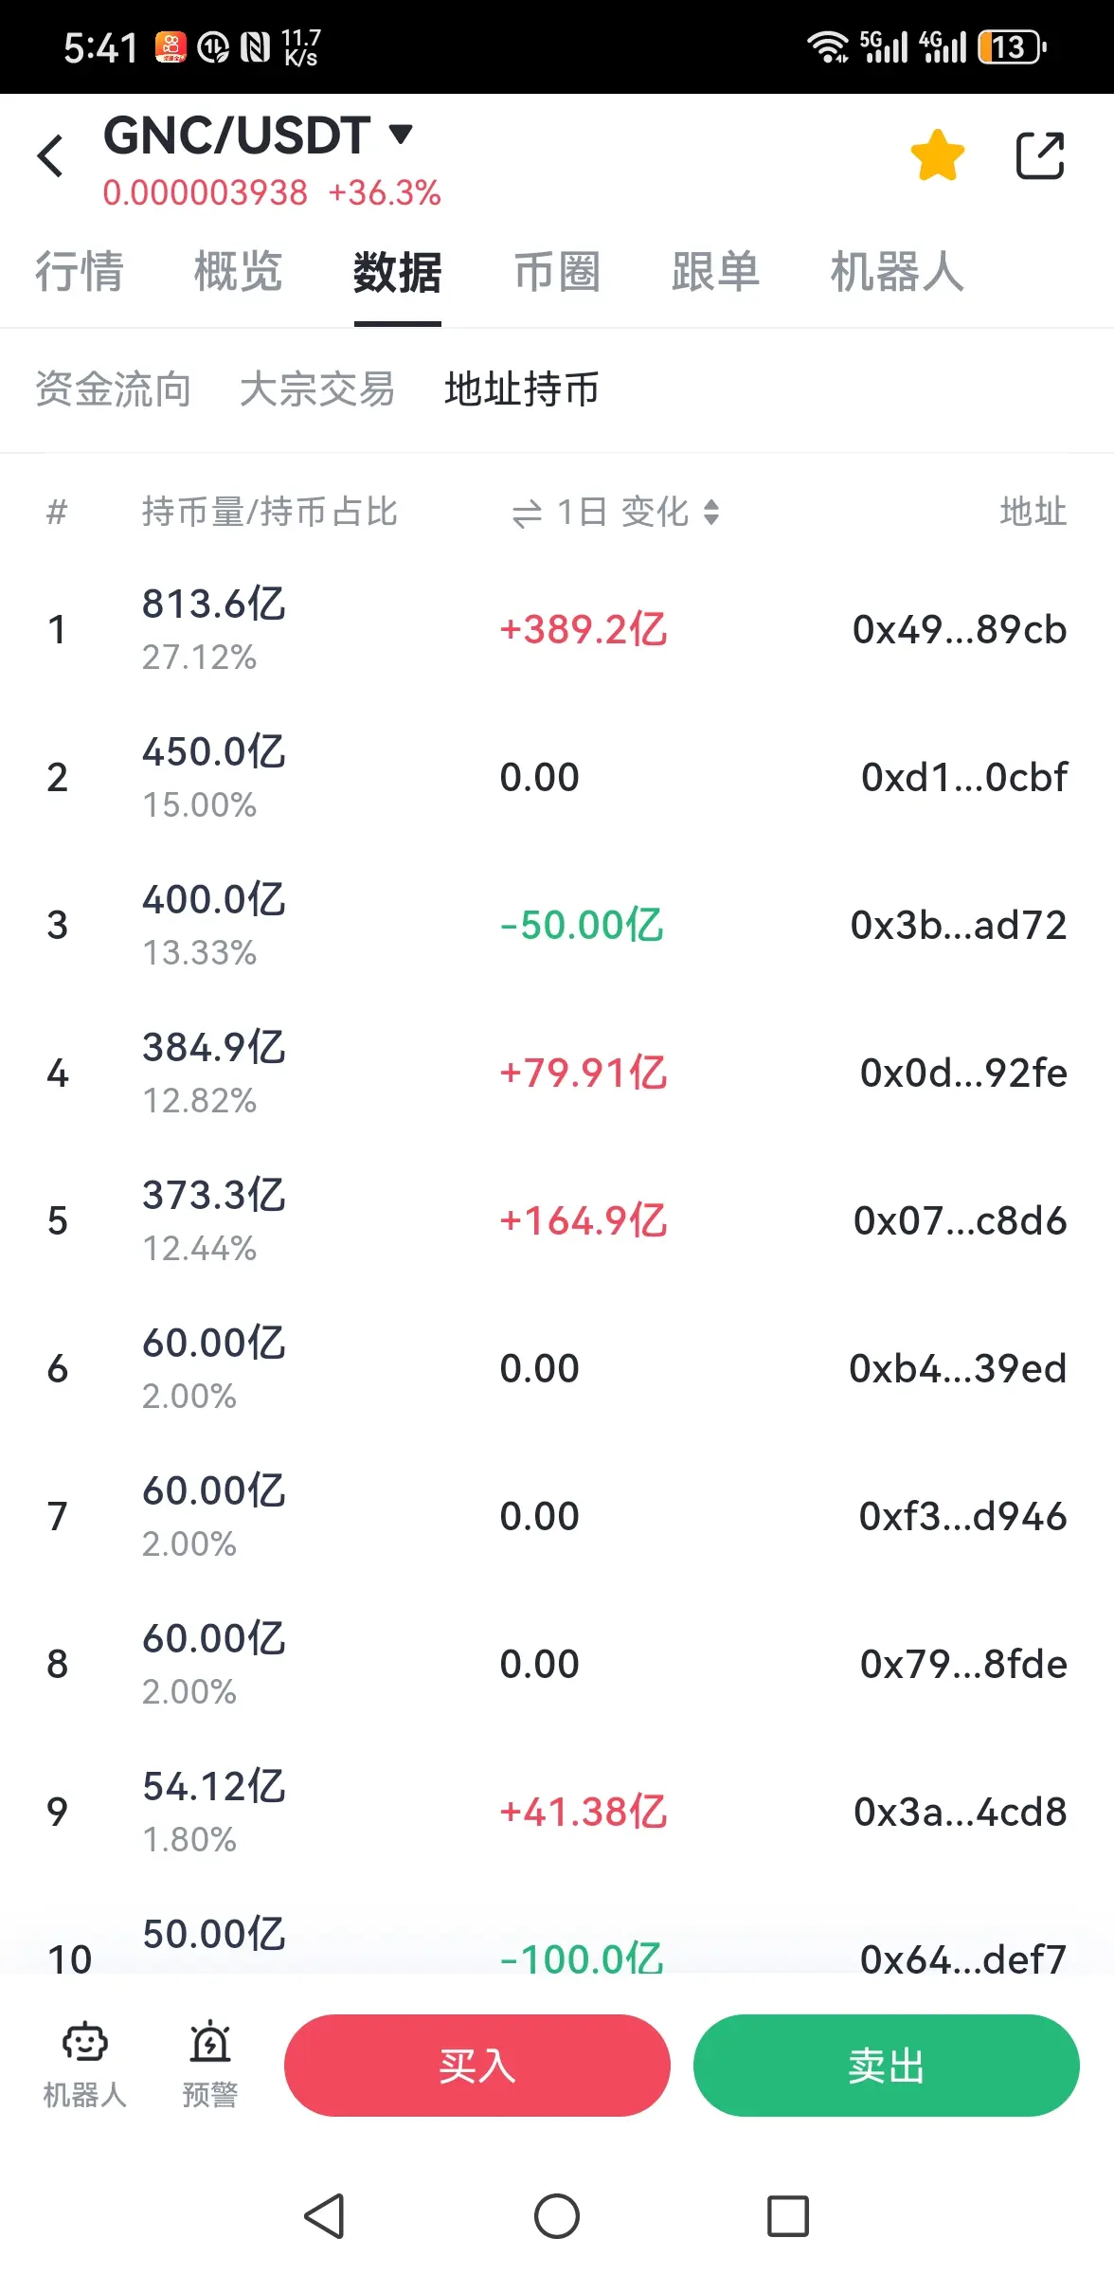1114x2274 pixels.
Task: Open the share icon at top right
Action: [x=1040, y=155]
